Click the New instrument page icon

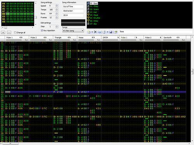[x=89, y=32]
